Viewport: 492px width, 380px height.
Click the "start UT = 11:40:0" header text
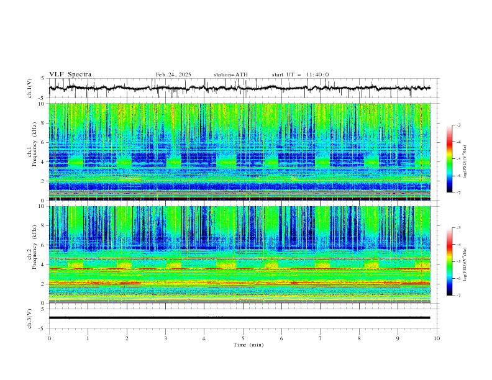300,75
